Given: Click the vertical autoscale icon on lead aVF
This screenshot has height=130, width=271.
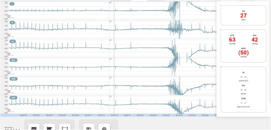Looking at the screenshot, I should click(x=9, y=110).
